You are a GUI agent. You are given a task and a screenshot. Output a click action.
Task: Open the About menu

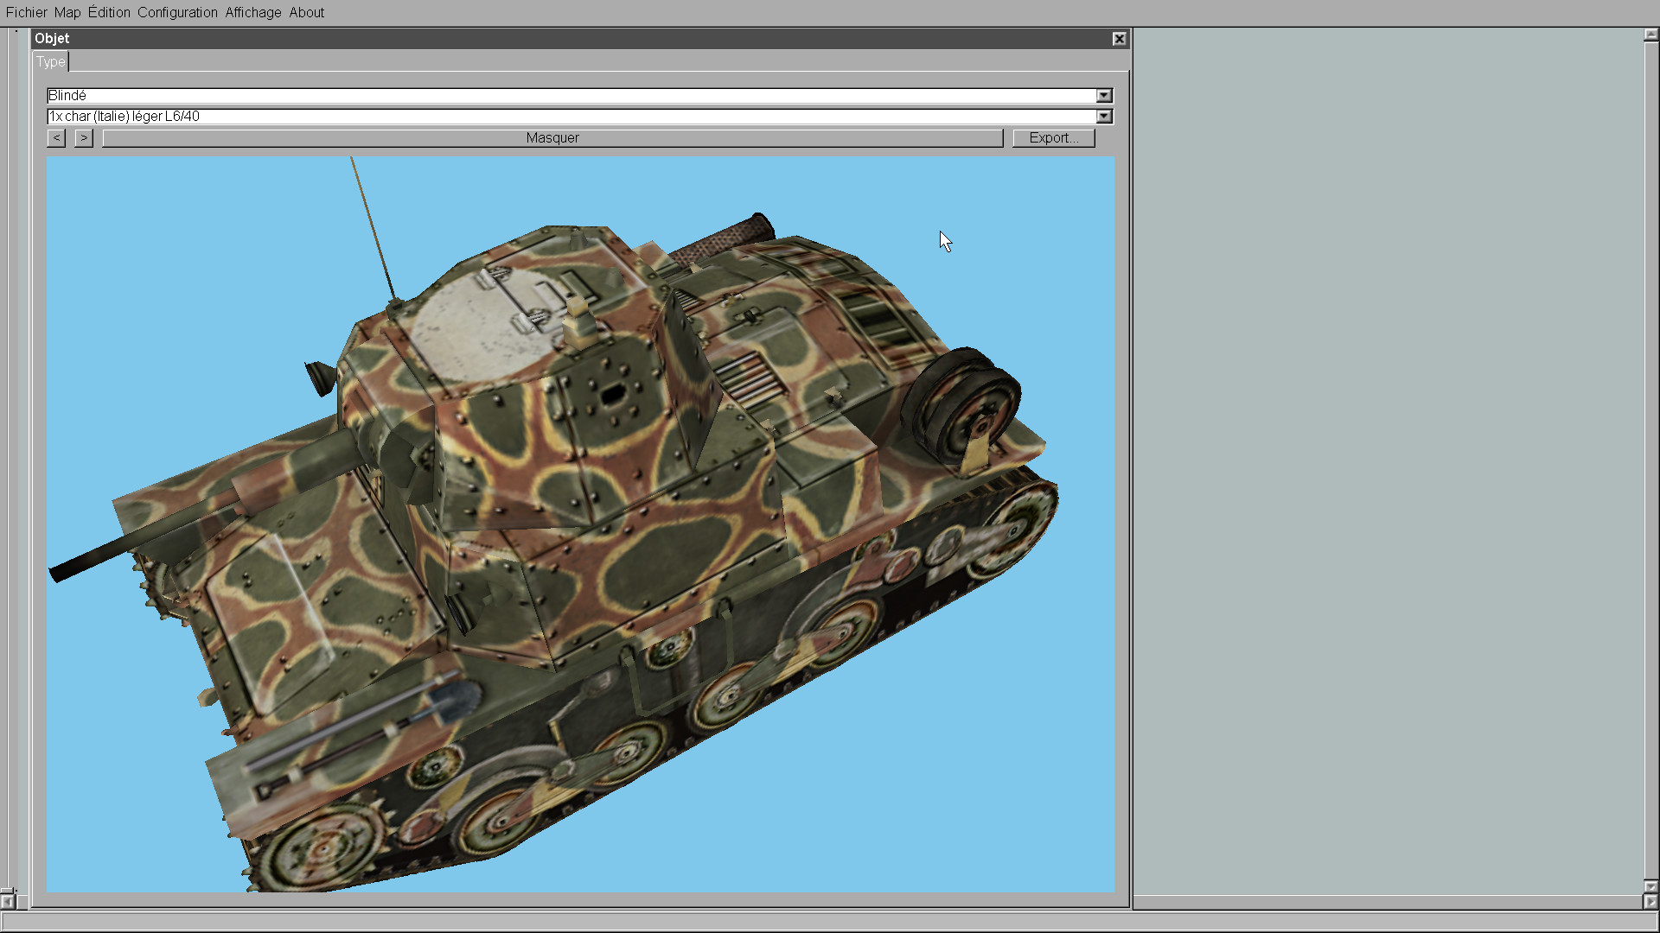[306, 12]
